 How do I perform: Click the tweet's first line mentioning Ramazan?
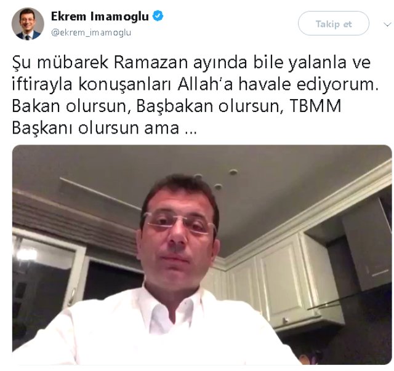coord(191,62)
